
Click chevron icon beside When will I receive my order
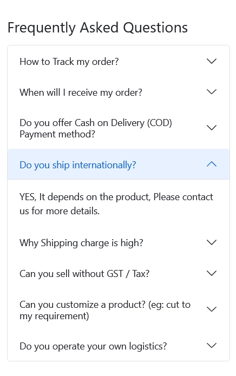click(x=211, y=92)
